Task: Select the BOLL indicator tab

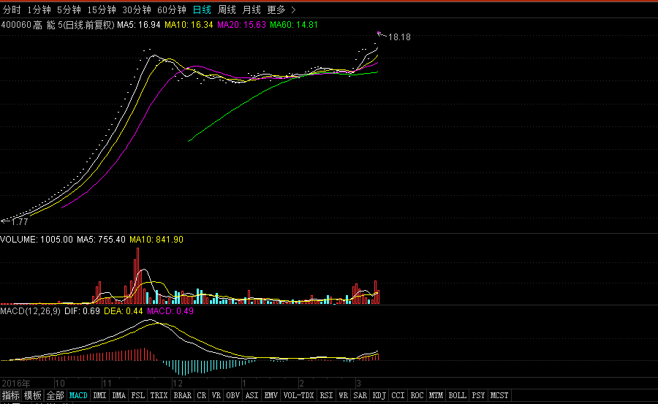Action: [457, 395]
